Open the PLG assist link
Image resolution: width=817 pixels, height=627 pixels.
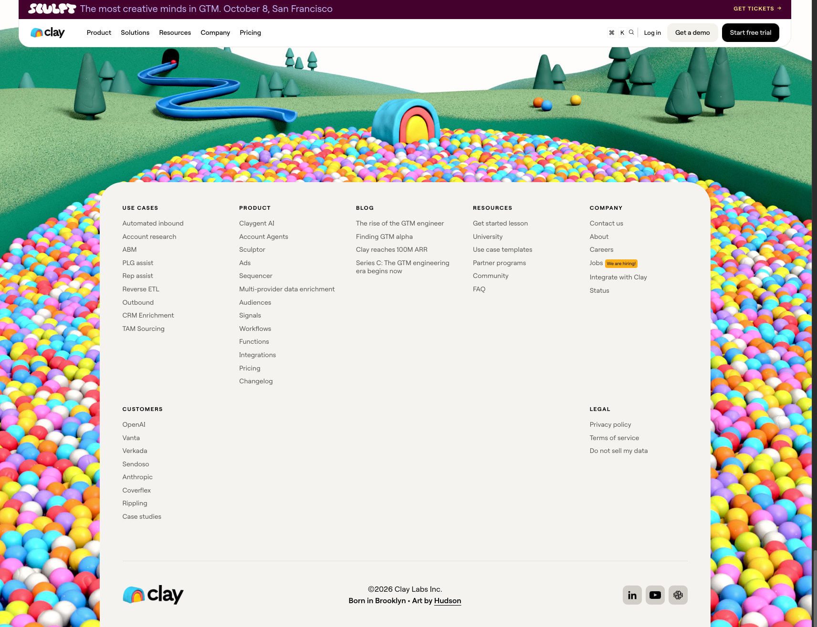(138, 263)
